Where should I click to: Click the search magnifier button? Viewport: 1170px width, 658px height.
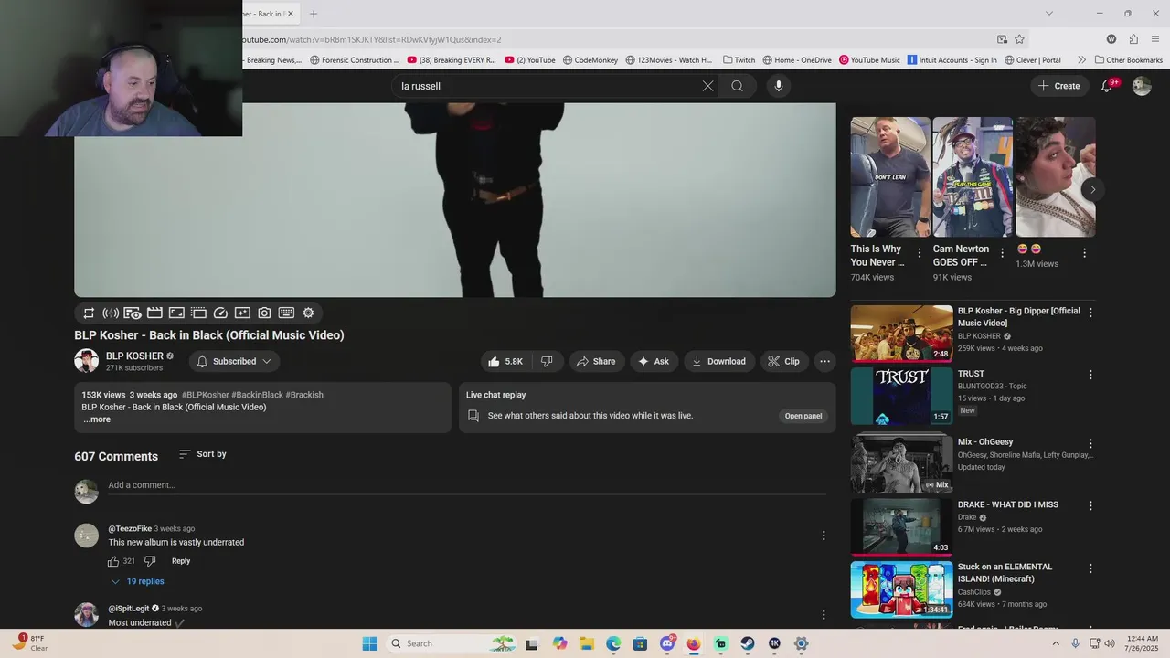[737, 86]
